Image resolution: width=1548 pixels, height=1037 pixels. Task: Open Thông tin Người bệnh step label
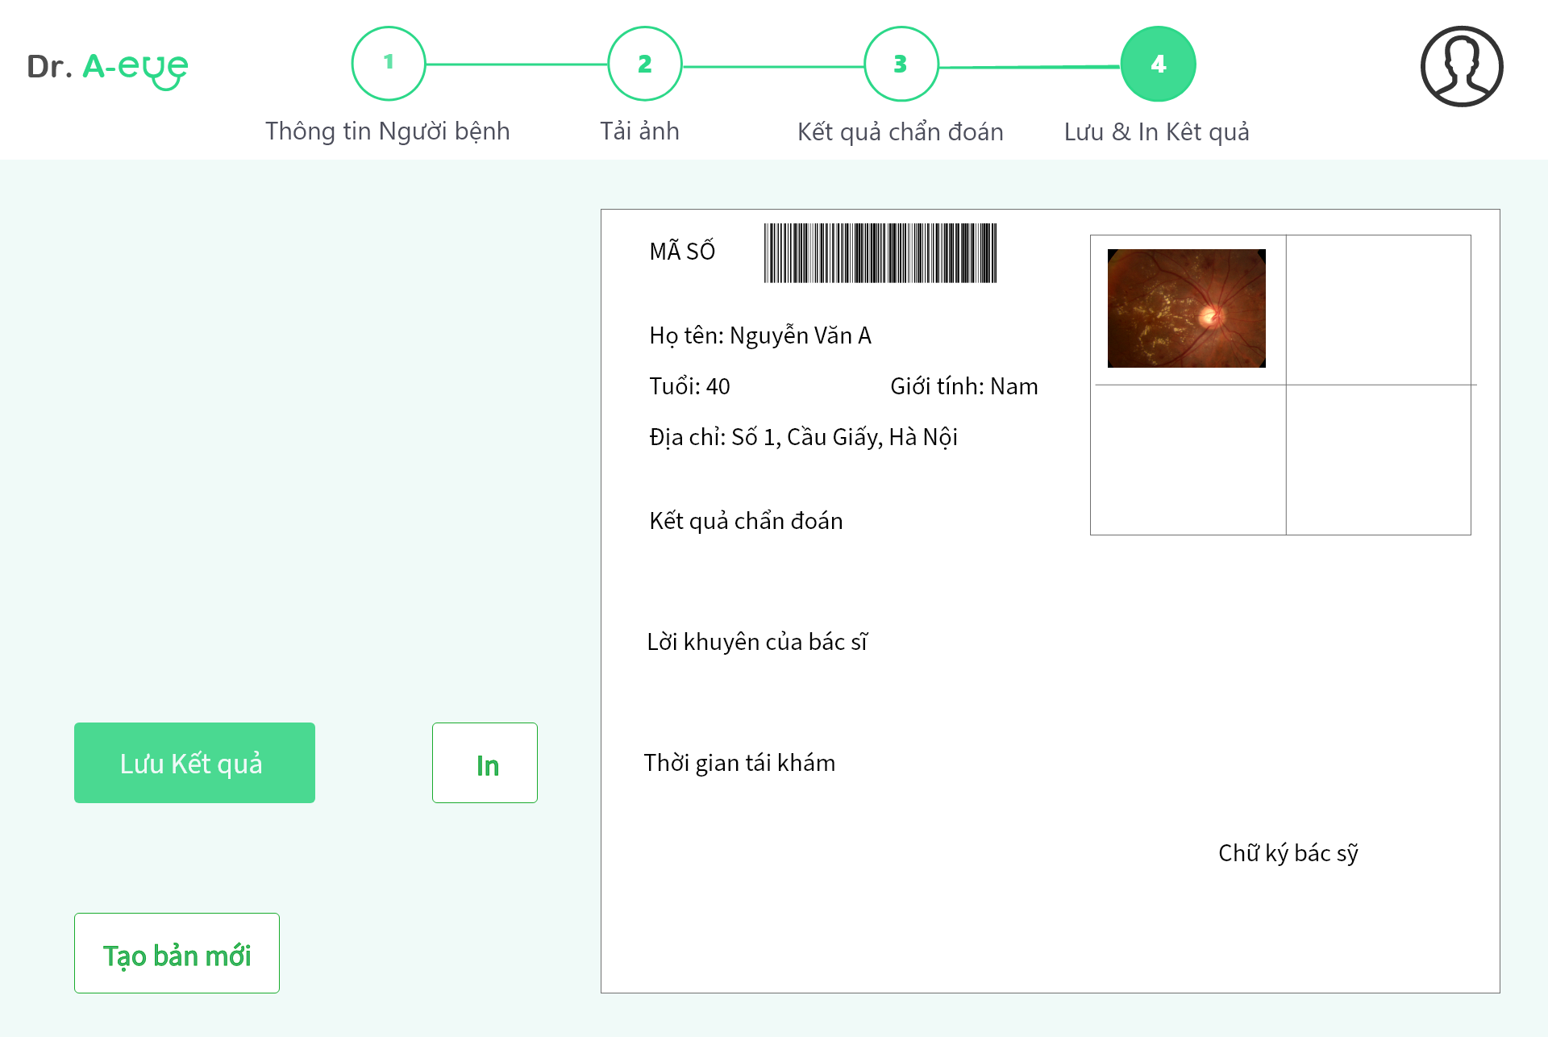click(x=387, y=131)
